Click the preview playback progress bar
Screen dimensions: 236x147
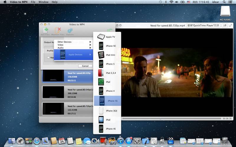pos(172,118)
